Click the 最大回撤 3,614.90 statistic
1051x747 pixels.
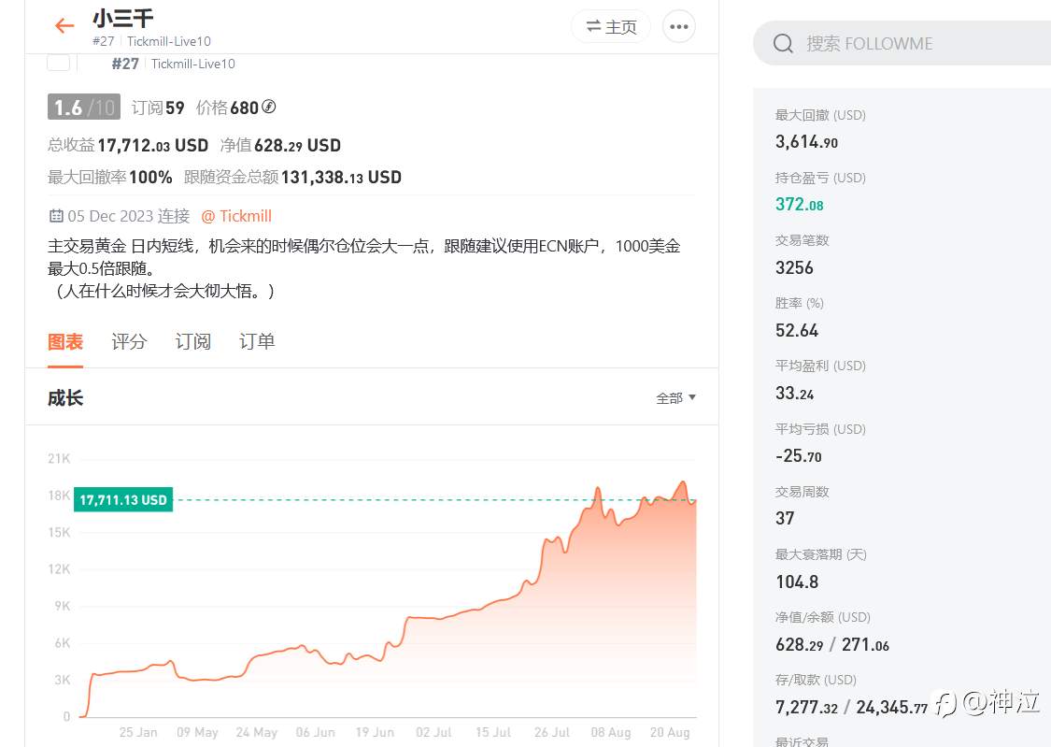tap(806, 142)
